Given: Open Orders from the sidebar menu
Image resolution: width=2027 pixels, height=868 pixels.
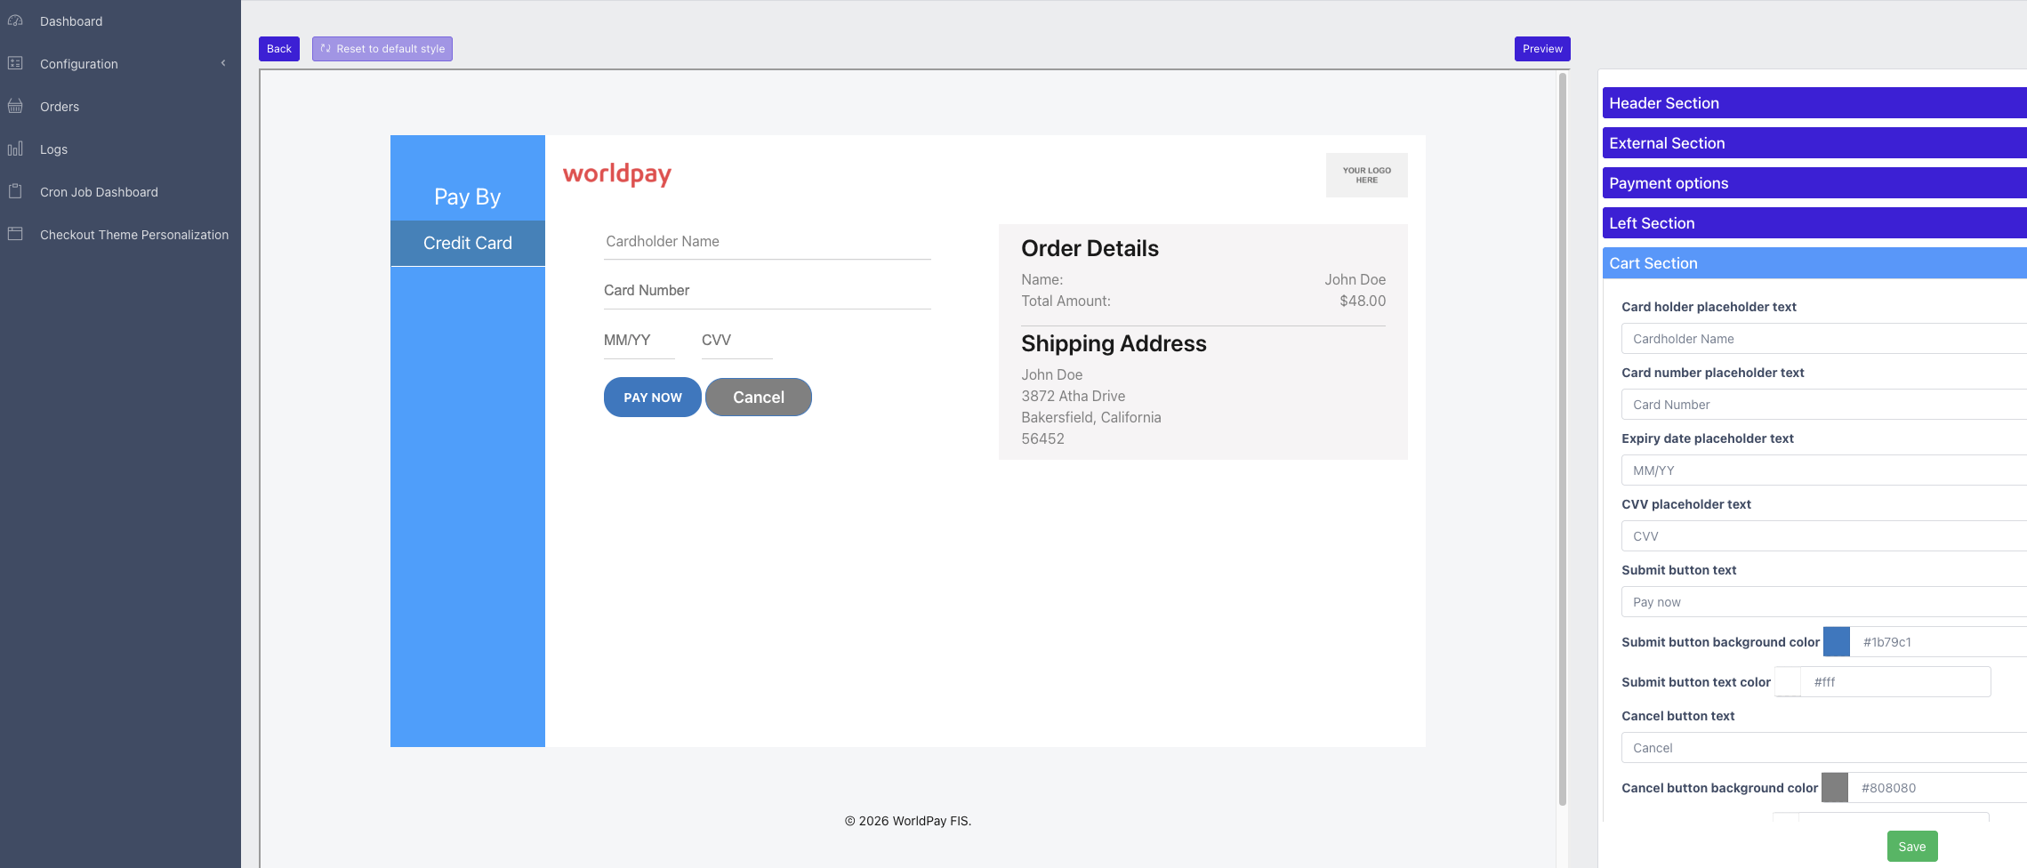Looking at the screenshot, I should [60, 107].
